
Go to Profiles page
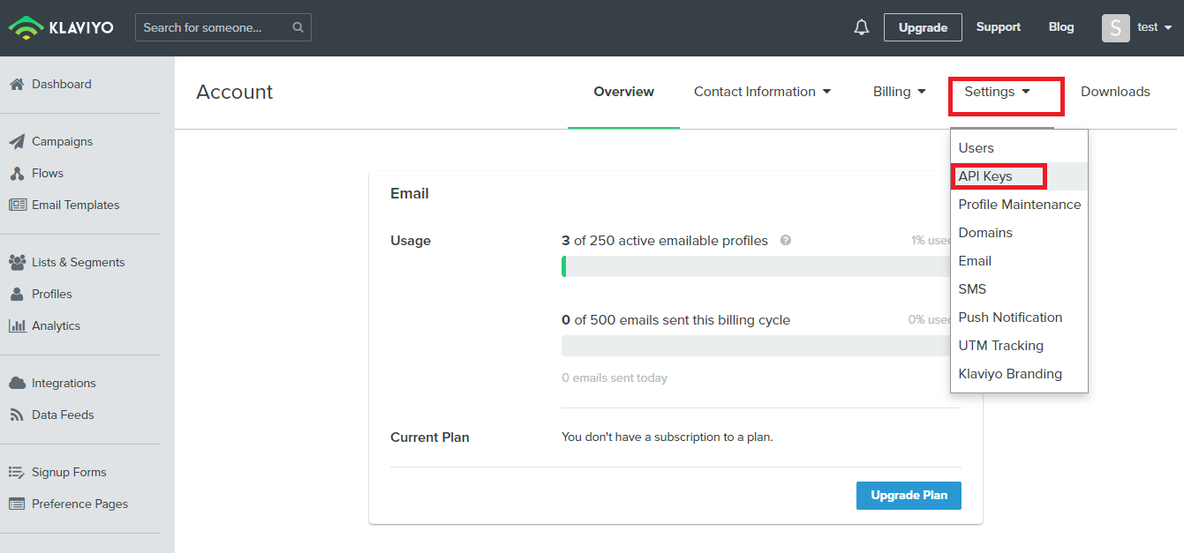pos(52,294)
